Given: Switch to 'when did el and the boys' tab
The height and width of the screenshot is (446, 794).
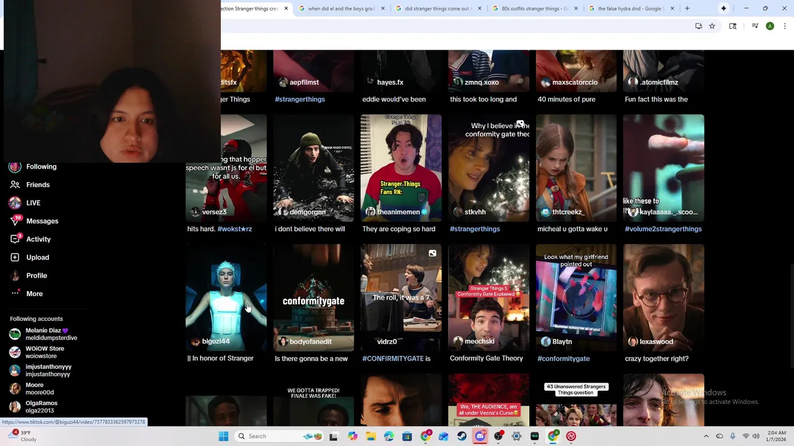Looking at the screenshot, I should pos(340,9).
